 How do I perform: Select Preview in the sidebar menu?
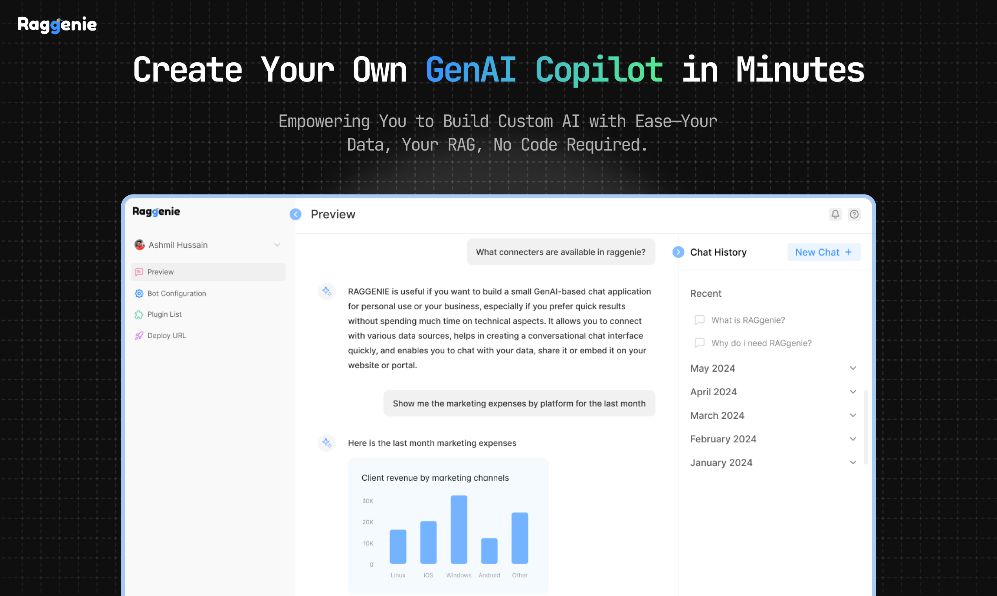point(161,272)
